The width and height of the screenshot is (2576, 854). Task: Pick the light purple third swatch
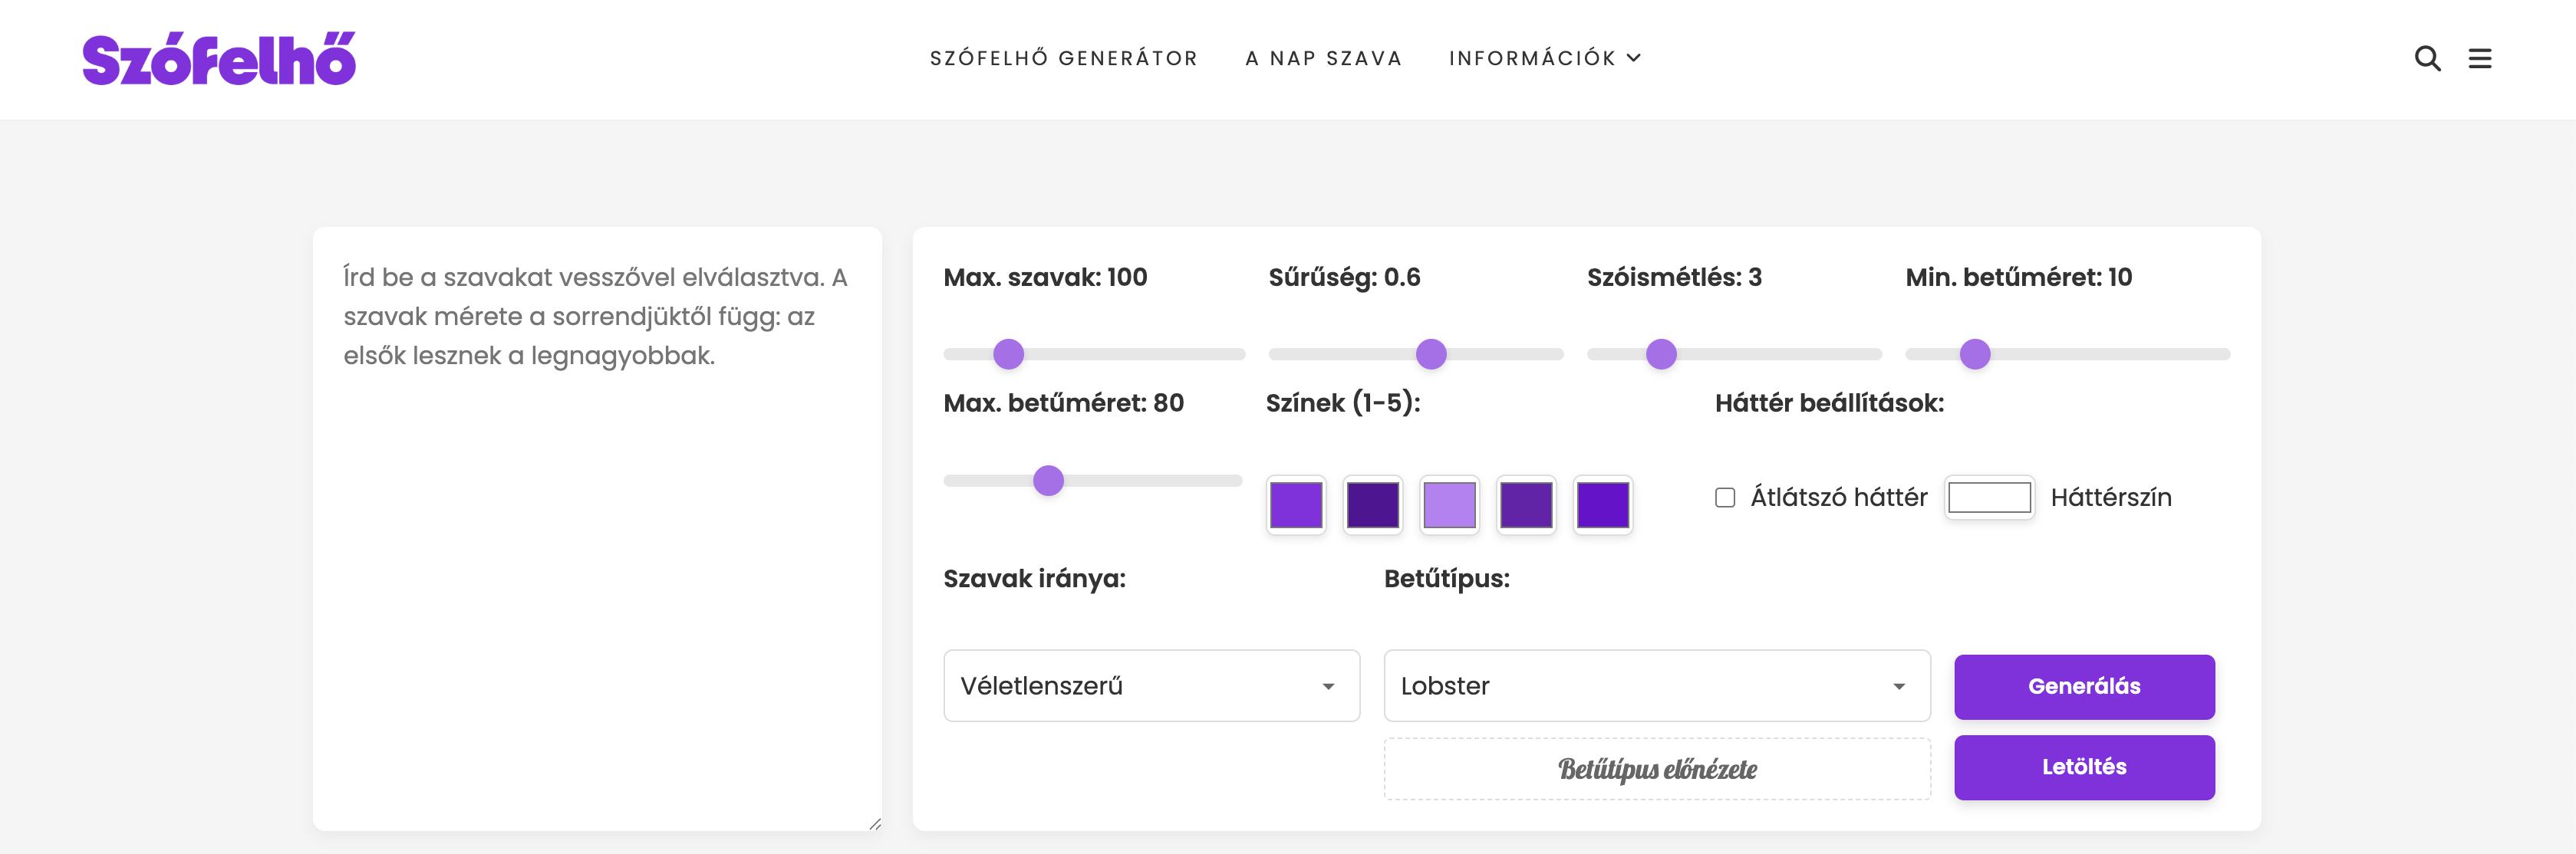tap(1449, 504)
